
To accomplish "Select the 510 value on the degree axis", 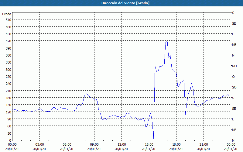I will pos(9,20).
